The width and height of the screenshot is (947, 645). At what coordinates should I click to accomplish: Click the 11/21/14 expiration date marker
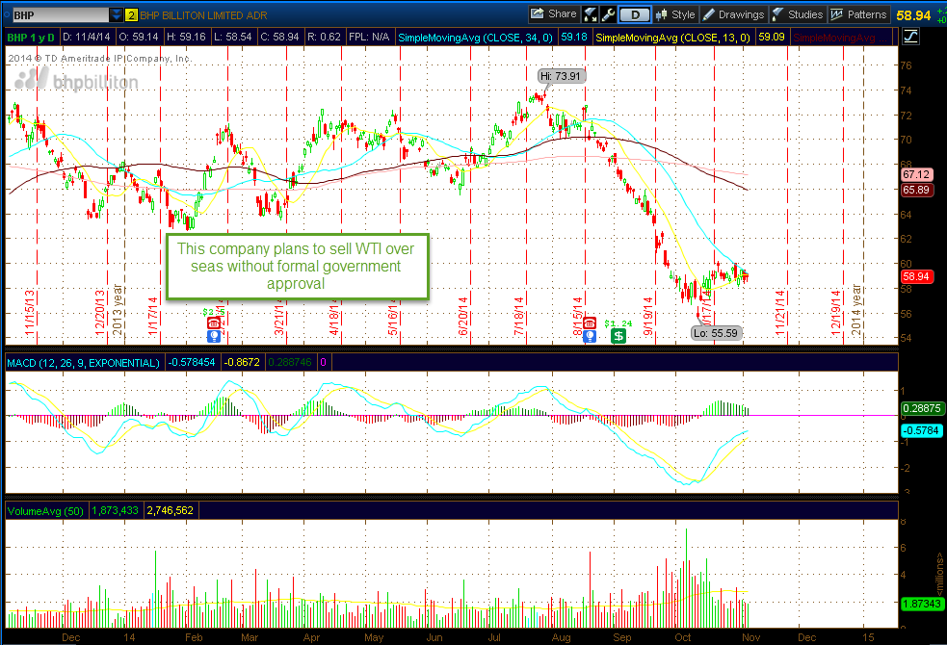pyautogui.click(x=779, y=312)
